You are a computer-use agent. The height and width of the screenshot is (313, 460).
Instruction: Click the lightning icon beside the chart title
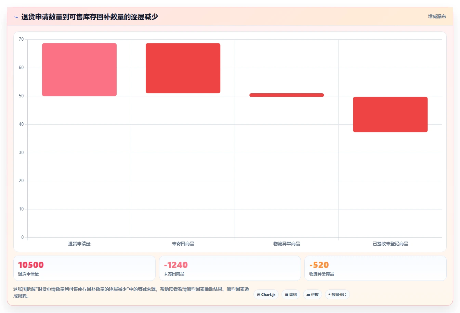16,17
